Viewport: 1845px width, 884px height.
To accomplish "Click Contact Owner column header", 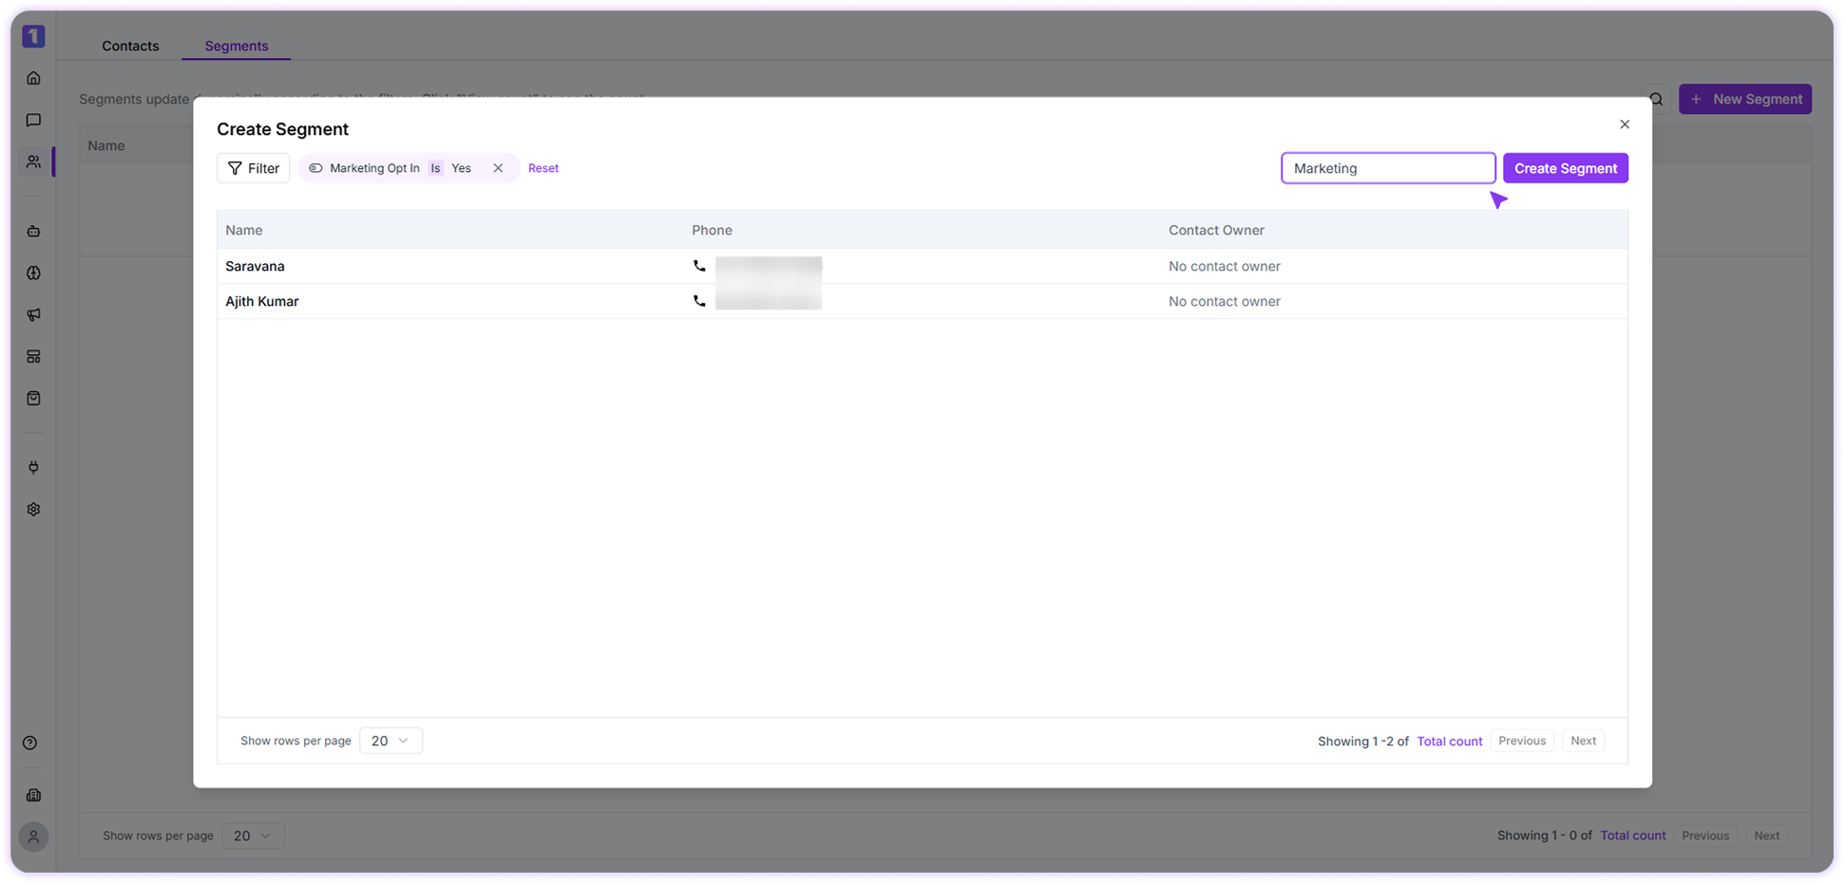I will 1216,230.
